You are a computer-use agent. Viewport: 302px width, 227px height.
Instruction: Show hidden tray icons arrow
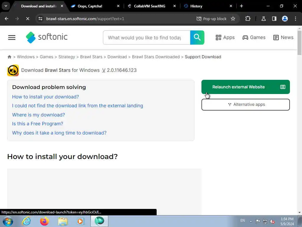251,221
